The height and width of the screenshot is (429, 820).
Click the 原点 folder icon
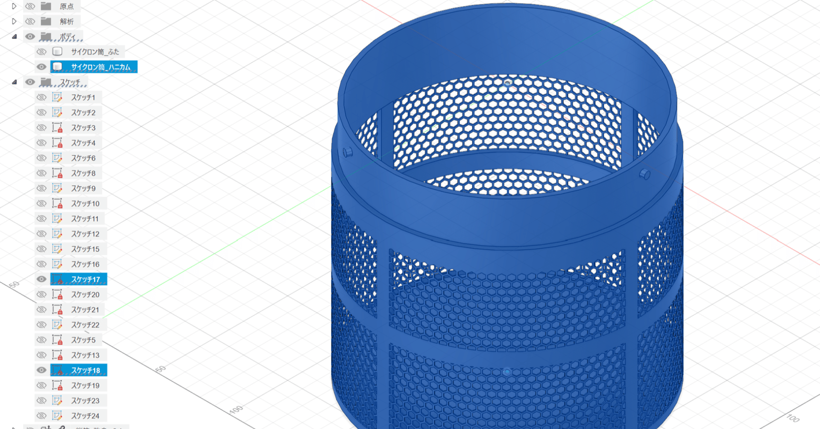[x=44, y=6]
